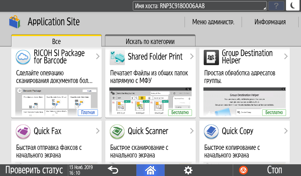Click description 'Простая обработка адресатов группы'
Screen dimensions: 301x176
[x=240, y=77]
